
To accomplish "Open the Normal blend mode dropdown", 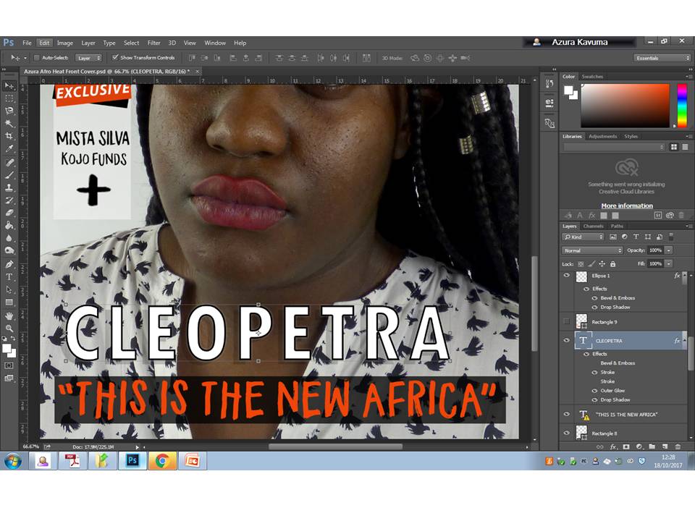I will [593, 251].
